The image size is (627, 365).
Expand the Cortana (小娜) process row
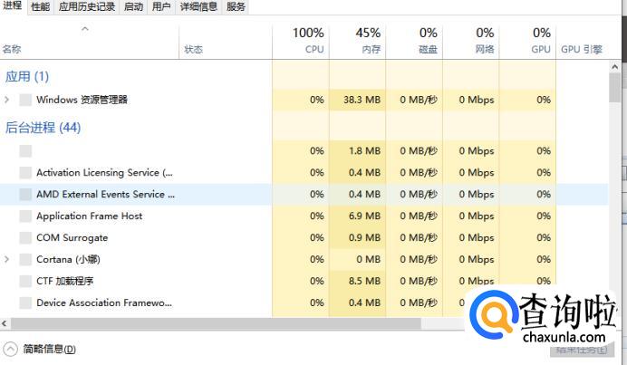click(7, 259)
